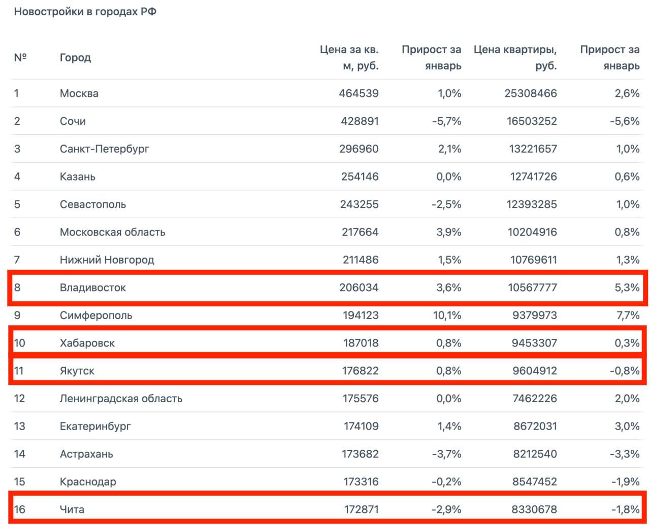The width and height of the screenshot is (650, 525).
Task: Sort by the "Город" column header
Action: click(75, 57)
